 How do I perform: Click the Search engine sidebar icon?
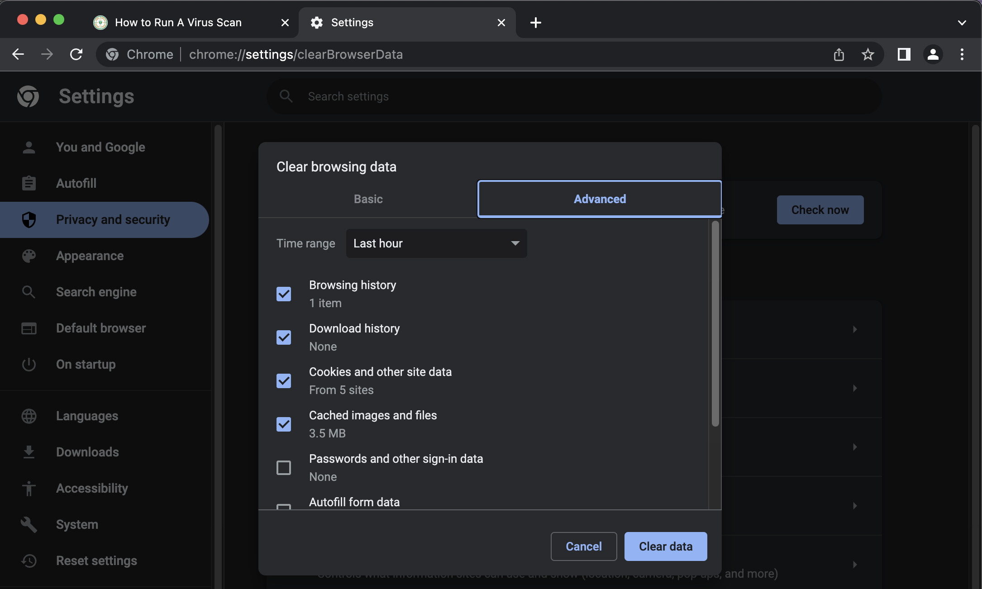tap(28, 292)
